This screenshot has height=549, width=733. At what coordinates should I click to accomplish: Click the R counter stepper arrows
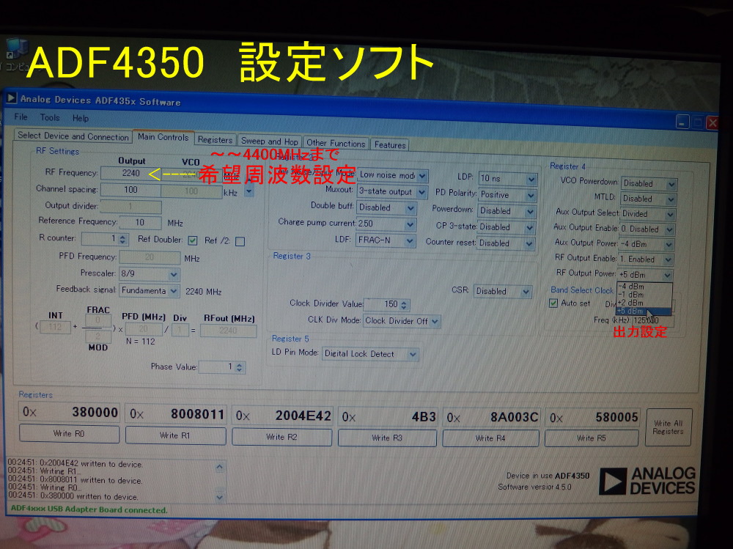122,240
